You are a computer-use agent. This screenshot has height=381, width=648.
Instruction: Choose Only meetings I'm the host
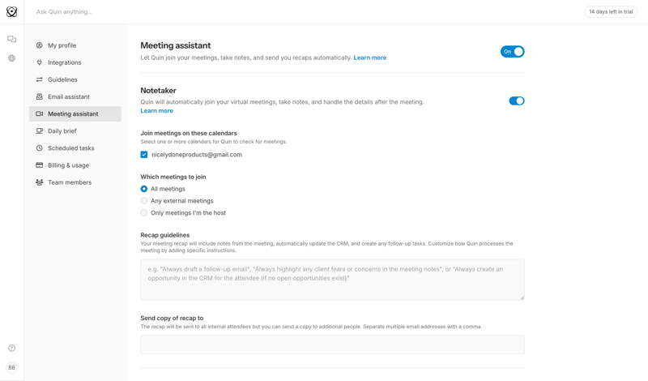(144, 213)
